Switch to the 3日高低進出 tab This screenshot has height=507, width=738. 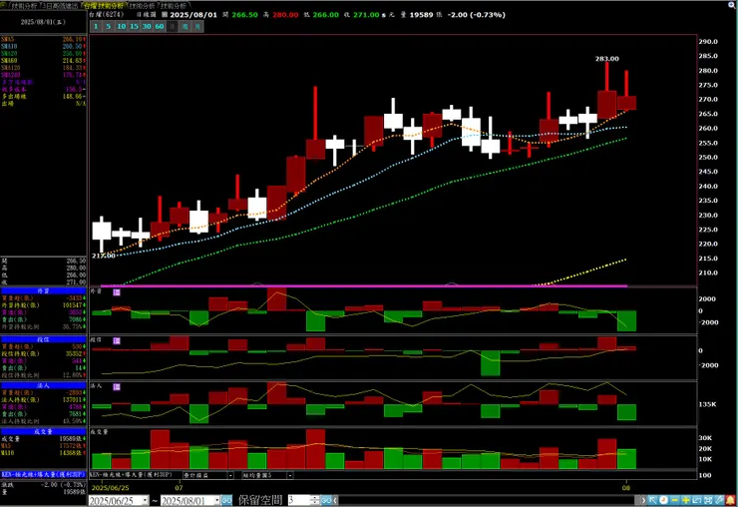click(60, 6)
